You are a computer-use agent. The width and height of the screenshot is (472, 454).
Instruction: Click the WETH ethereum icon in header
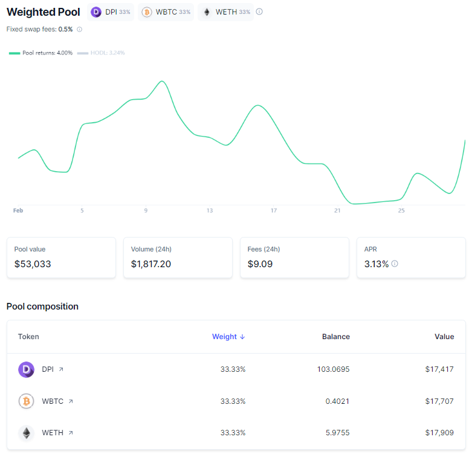[x=207, y=12]
